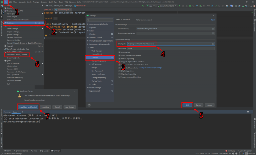Start debugging with the green bug icon
256x155 pixels.
[190, 6]
